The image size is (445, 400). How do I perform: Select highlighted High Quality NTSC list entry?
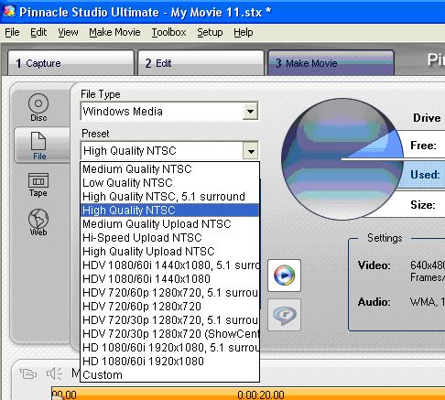[x=169, y=211]
